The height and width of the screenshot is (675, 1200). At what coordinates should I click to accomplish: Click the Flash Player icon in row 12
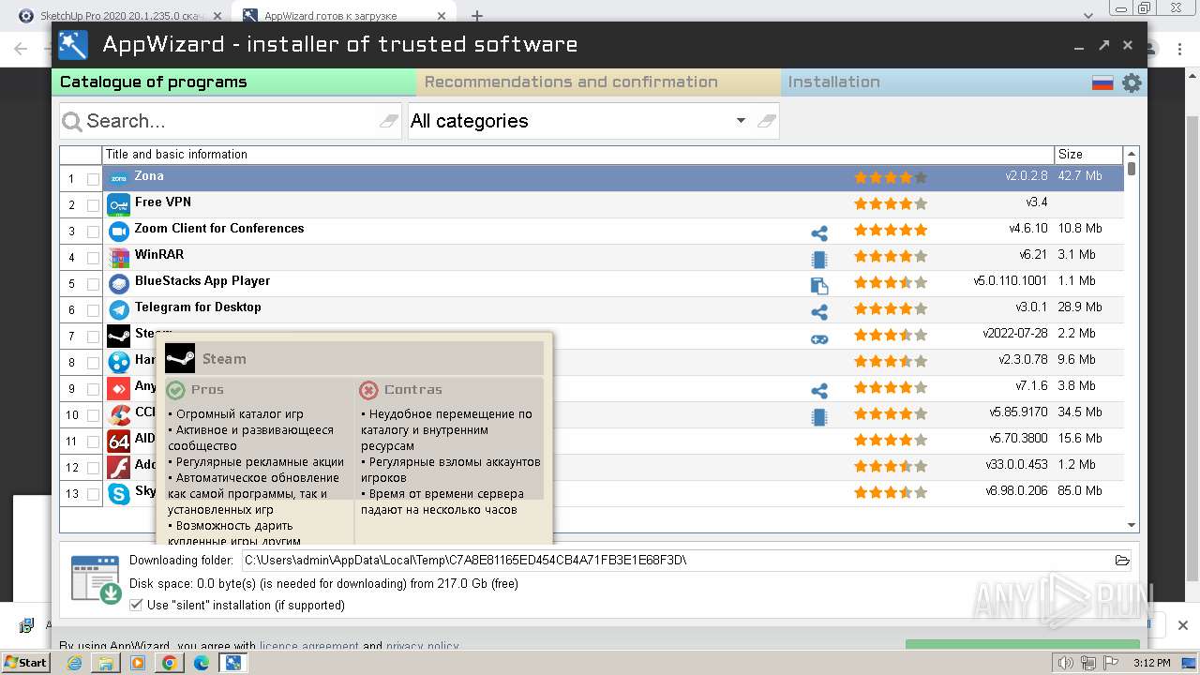click(118, 467)
